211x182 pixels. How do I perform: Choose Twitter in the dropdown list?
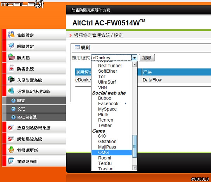pos(111,126)
